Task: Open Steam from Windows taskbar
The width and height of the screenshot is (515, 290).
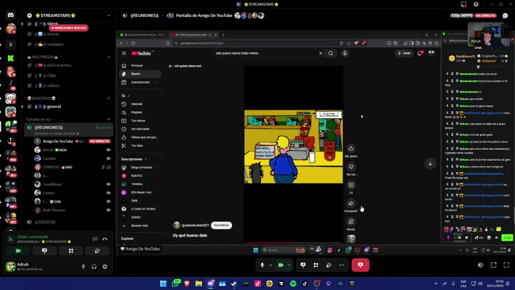Action: tap(234, 284)
